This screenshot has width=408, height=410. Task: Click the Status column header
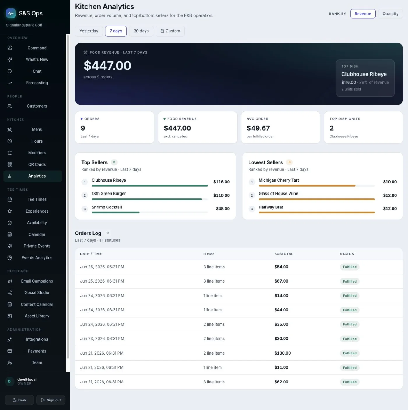[x=347, y=254]
